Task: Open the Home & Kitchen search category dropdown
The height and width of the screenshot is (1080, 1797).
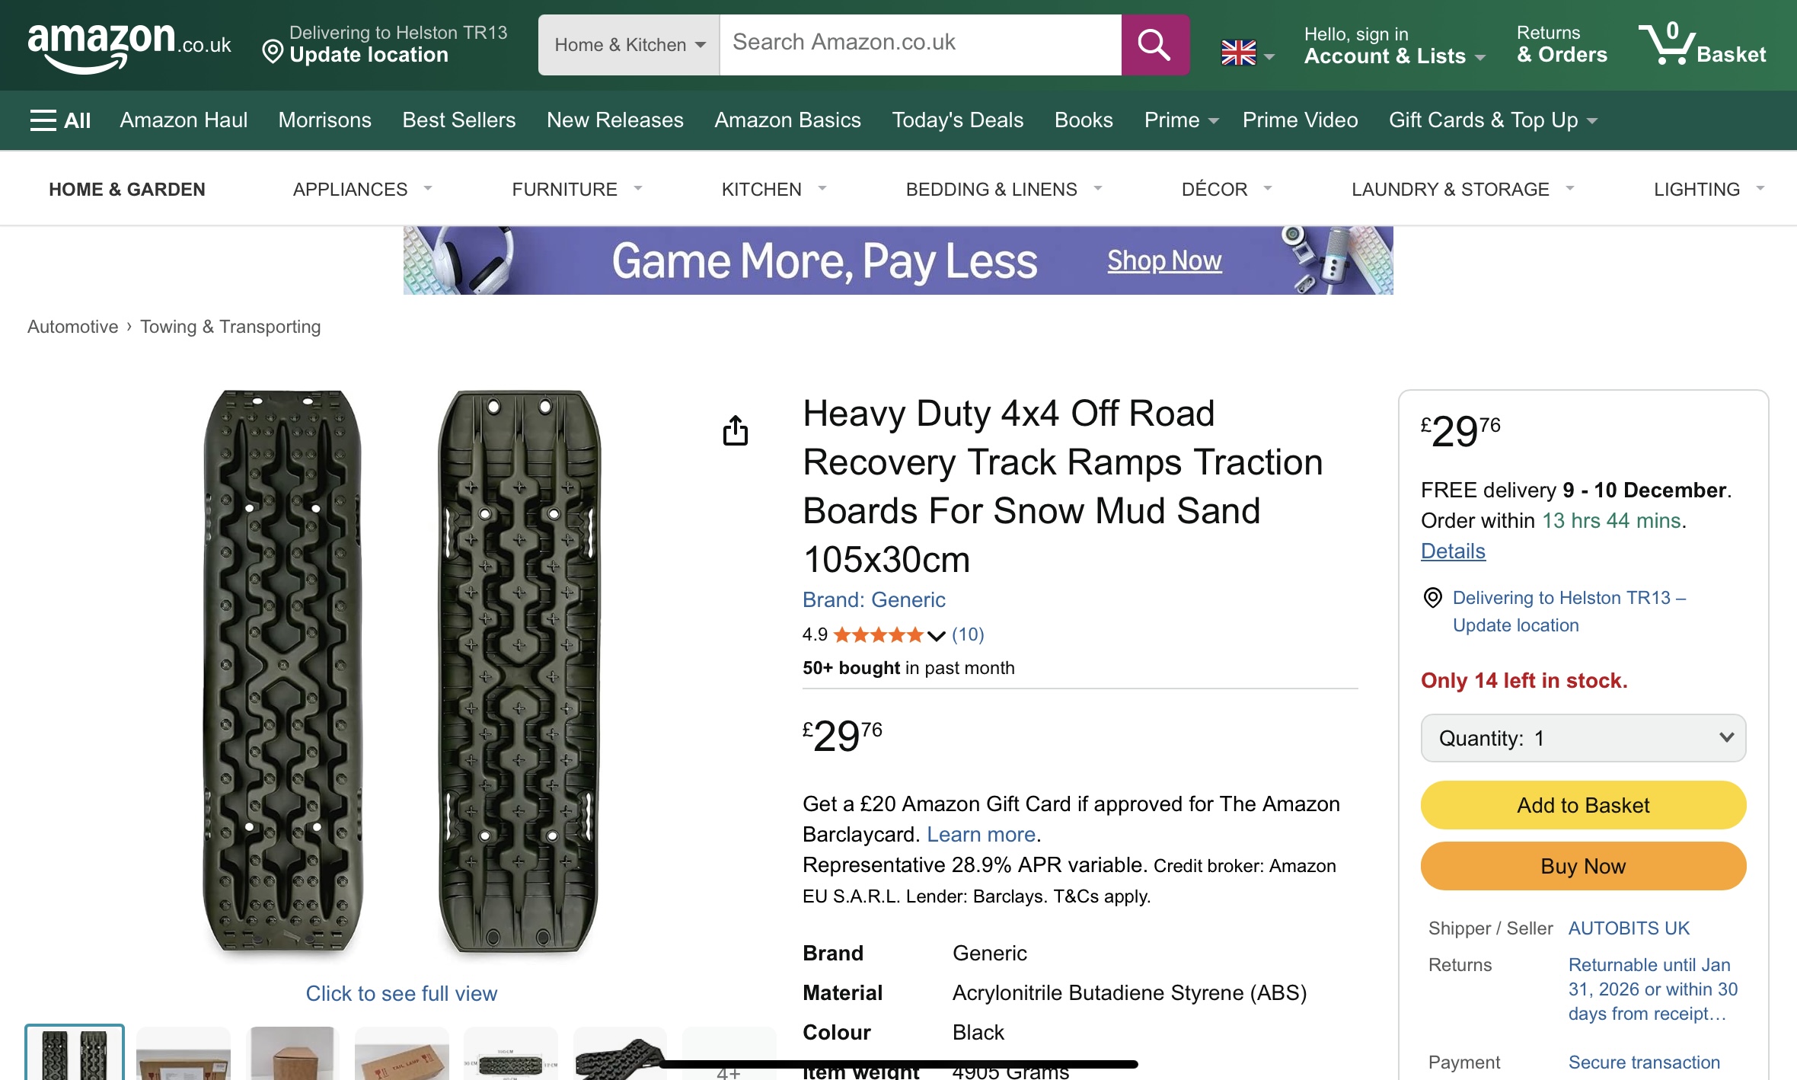Action: click(629, 45)
